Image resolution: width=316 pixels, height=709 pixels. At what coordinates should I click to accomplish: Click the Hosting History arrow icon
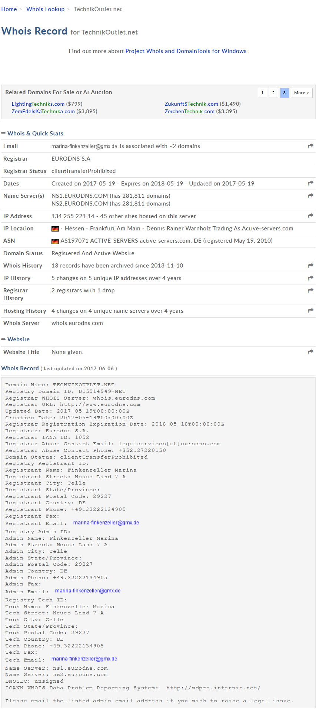pyautogui.click(x=310, y=311)
